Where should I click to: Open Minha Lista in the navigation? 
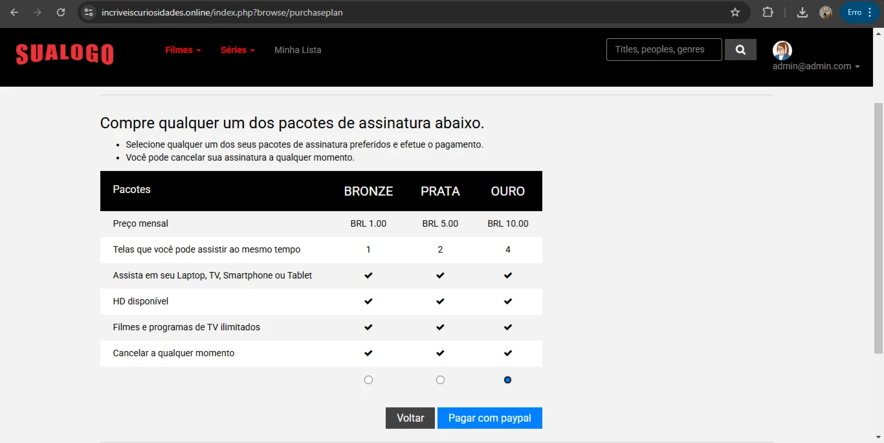tap(298, 50)
